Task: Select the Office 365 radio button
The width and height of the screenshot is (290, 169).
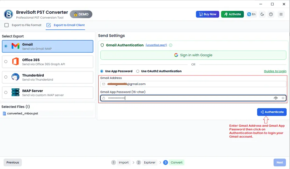Action: (x=6, y=62)
